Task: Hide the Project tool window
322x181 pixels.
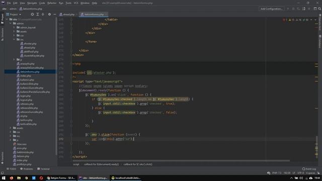Action: tap(54, 15)
